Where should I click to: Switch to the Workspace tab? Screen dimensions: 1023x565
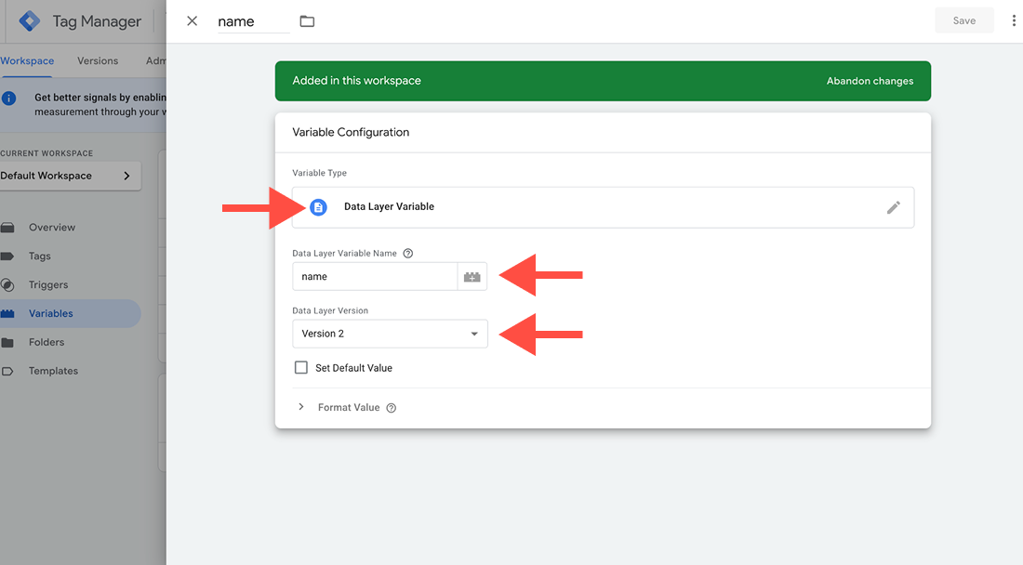click(27, 60)
